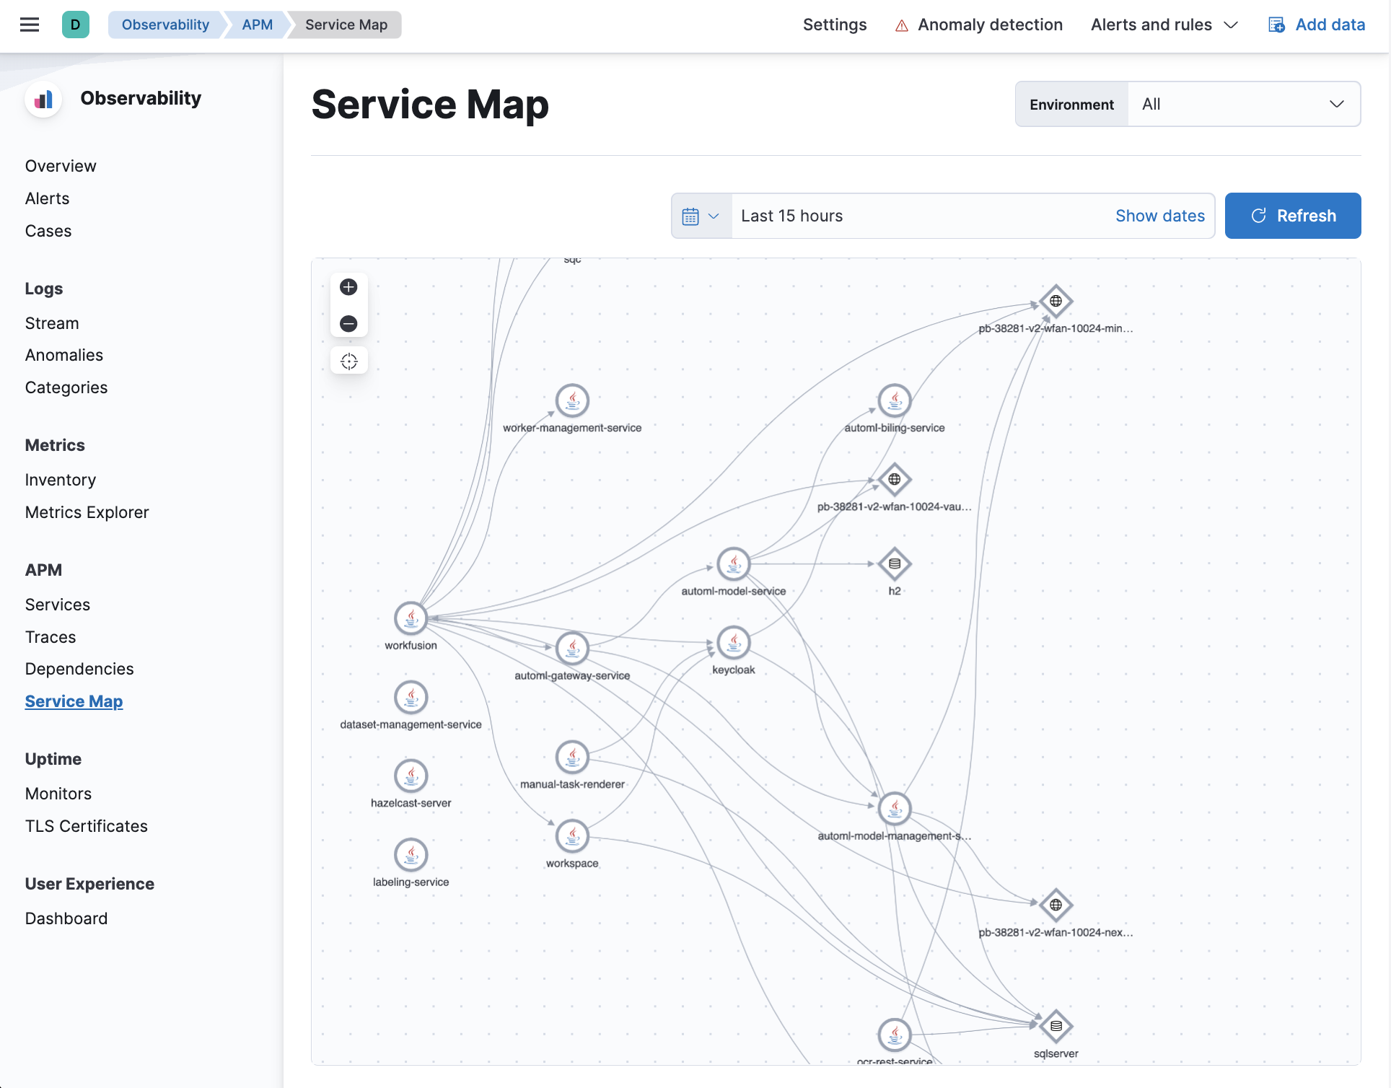Screen dimensions: 1391x1088
Task: Open Inventory under Metrics
Action: [x=61, y=480]
